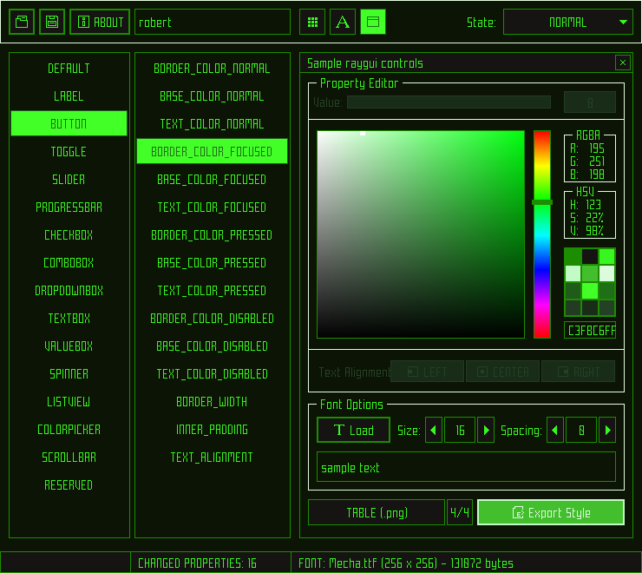This screenshot has height=573, width=642.
Task: Toggle the controls window view icon
Action: [373, 22]
